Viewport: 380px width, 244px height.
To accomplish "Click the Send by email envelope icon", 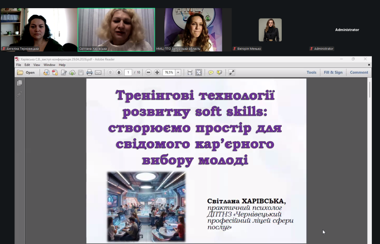I will pyautogui.click(x=98, y=72).
